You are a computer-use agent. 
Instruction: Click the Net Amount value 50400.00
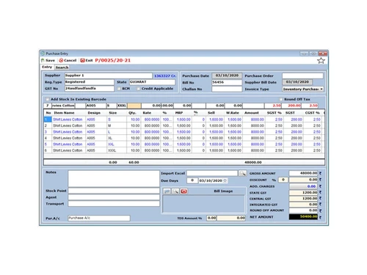tap(303, 217)
